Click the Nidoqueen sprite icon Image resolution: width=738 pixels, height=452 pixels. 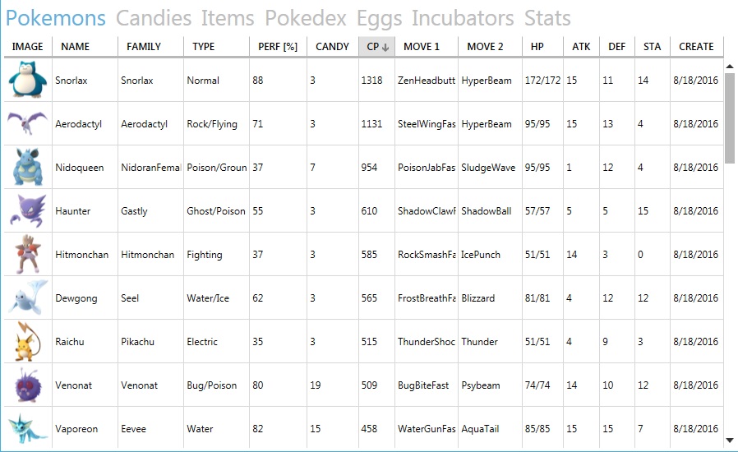pos(28,167)
